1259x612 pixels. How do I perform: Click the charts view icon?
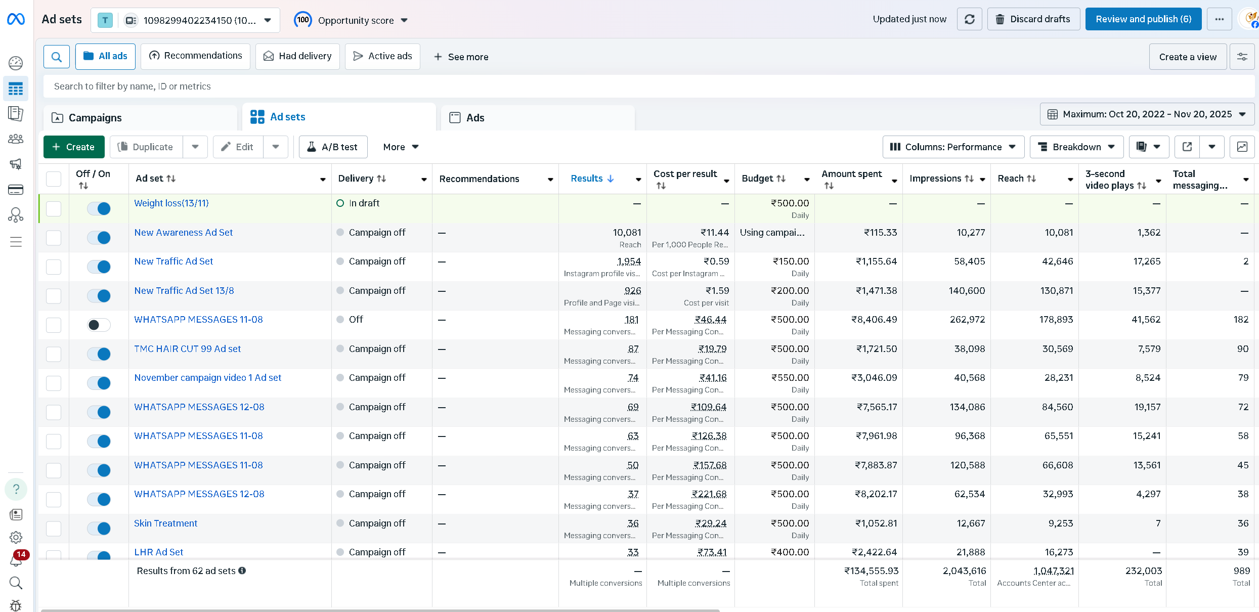[1242, 147]
